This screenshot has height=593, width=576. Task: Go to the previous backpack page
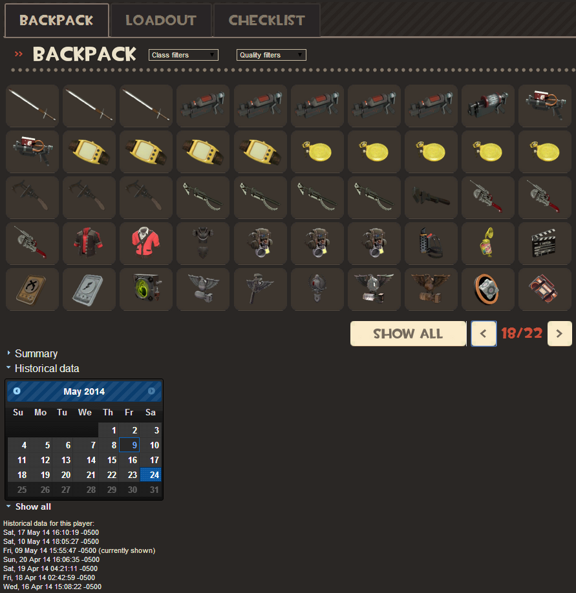484,333
